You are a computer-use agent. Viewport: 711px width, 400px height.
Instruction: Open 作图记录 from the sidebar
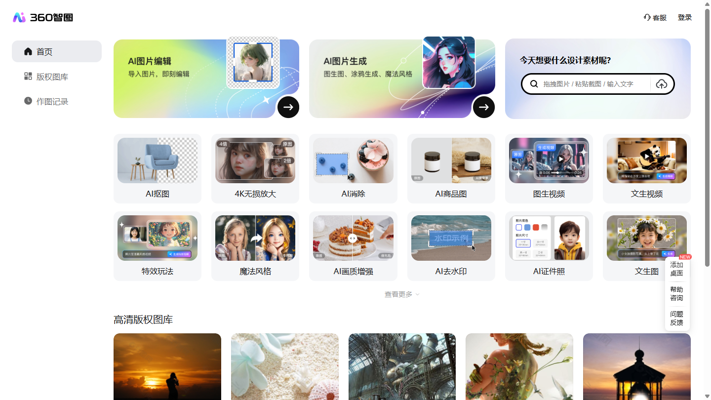pyautogui.click(x=57, y=101)
